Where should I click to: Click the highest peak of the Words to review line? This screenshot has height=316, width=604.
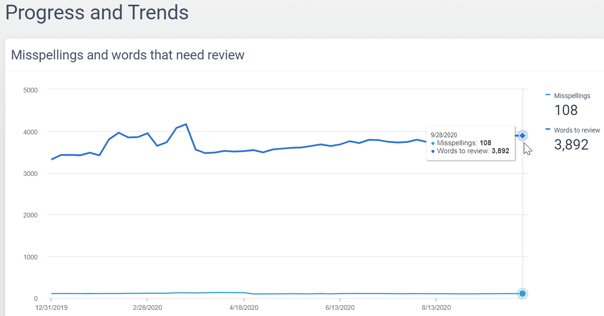pos(186,124)
